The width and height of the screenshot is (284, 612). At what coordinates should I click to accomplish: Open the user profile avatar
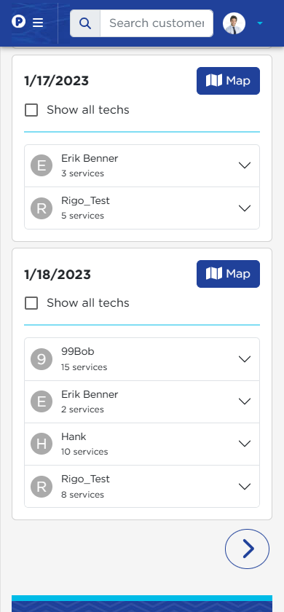click(234, 23)
